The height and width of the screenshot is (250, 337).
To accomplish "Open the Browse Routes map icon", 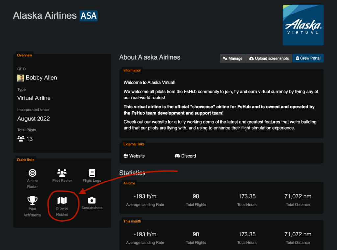I will point(62,200).
